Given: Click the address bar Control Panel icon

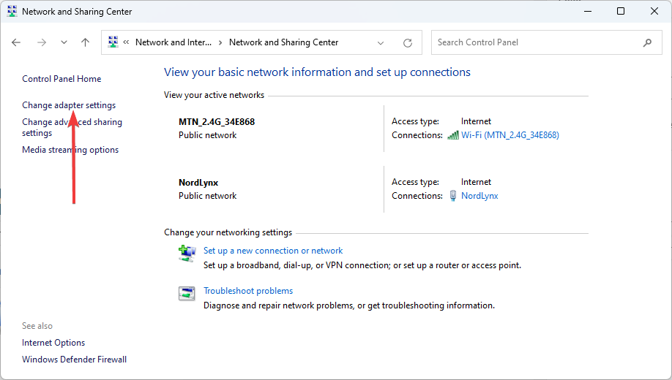Looking at the screenshot, I should click(113, 42).
